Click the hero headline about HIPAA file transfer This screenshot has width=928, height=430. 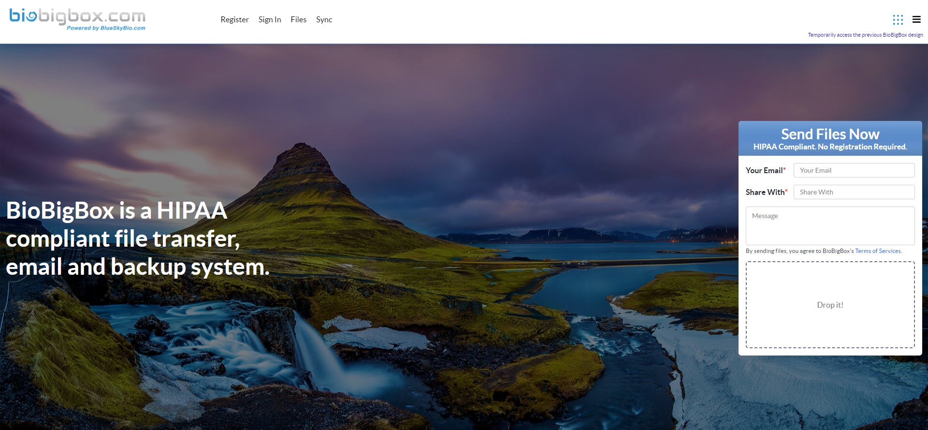[x=138, y=238]
